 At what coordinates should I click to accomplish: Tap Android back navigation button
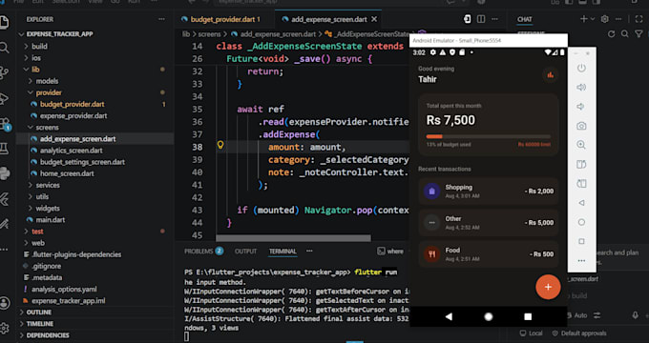coord(449,316)
